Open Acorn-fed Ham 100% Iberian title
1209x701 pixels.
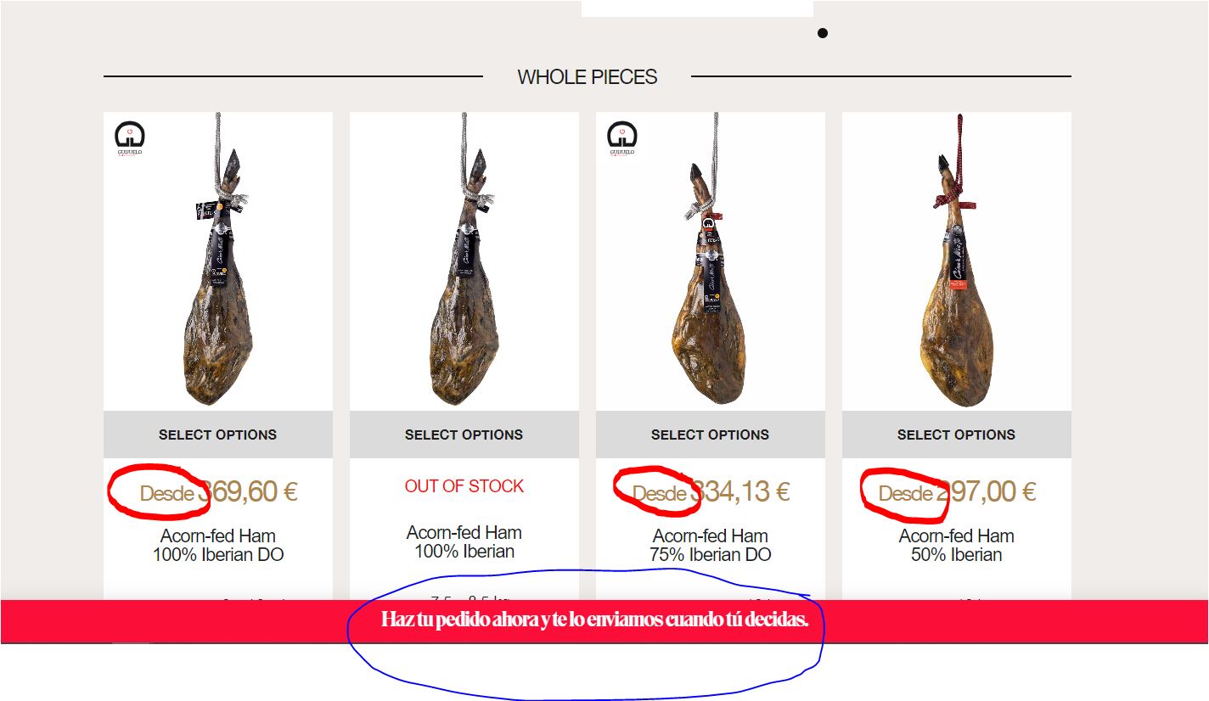(x=464, y=542)
